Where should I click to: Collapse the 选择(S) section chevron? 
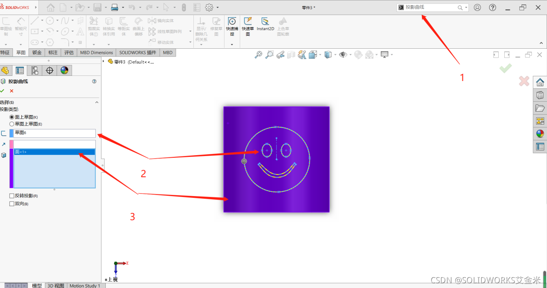[97, 103]
